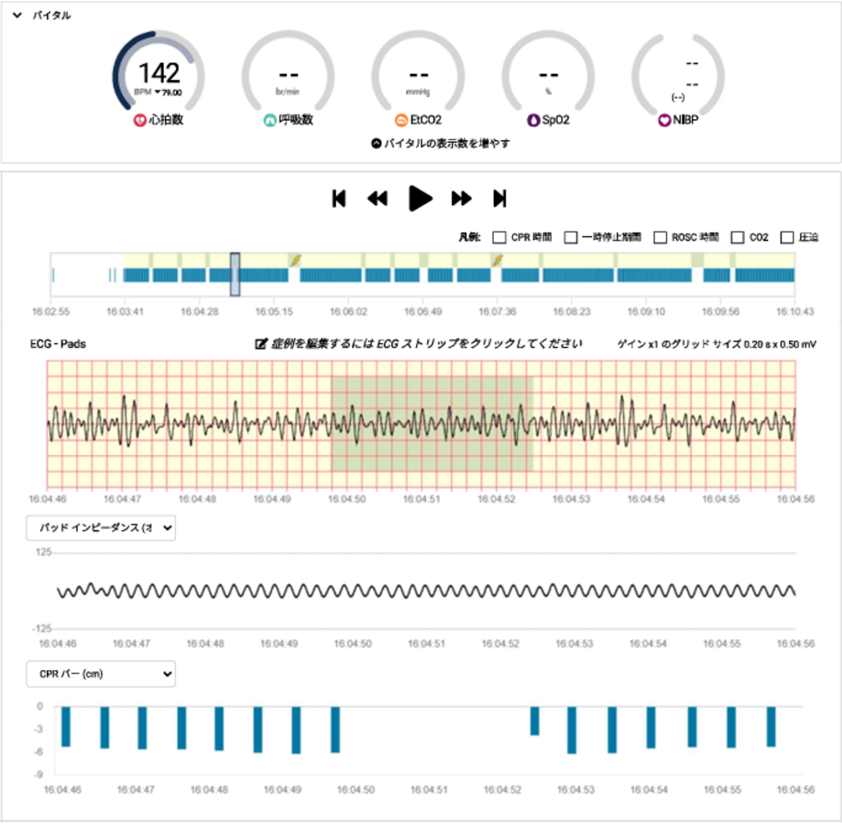Click the SpO2 droplet icon
Image resolution: width=842 pixels, height=824 pixels.
533,120
